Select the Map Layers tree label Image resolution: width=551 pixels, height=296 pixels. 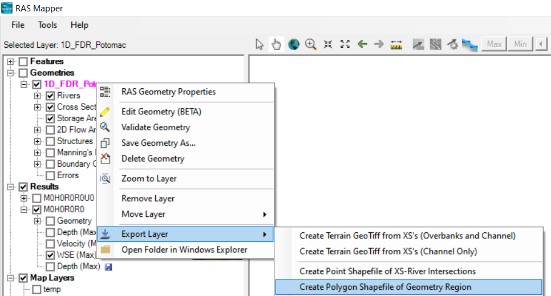[52, 278]
